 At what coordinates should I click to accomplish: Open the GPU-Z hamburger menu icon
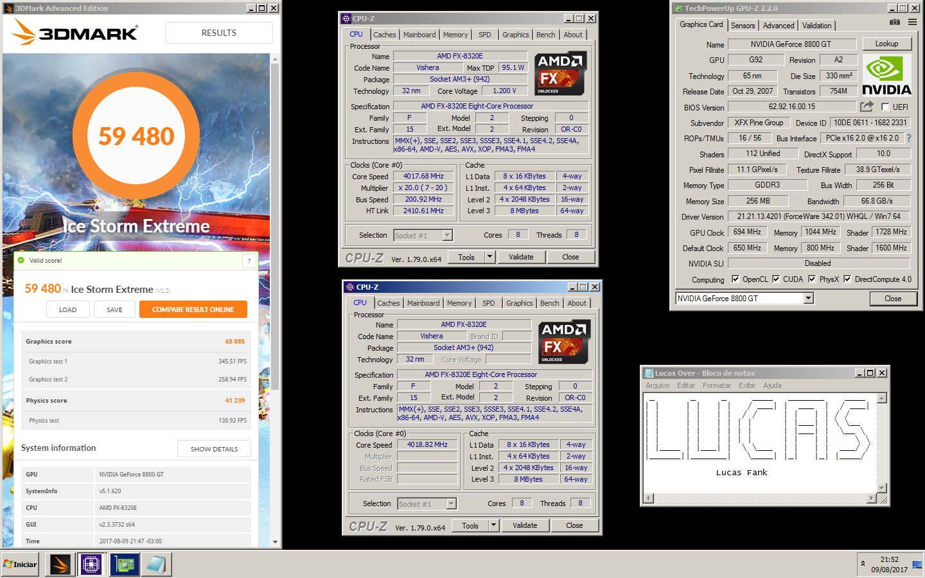(912, 22)
